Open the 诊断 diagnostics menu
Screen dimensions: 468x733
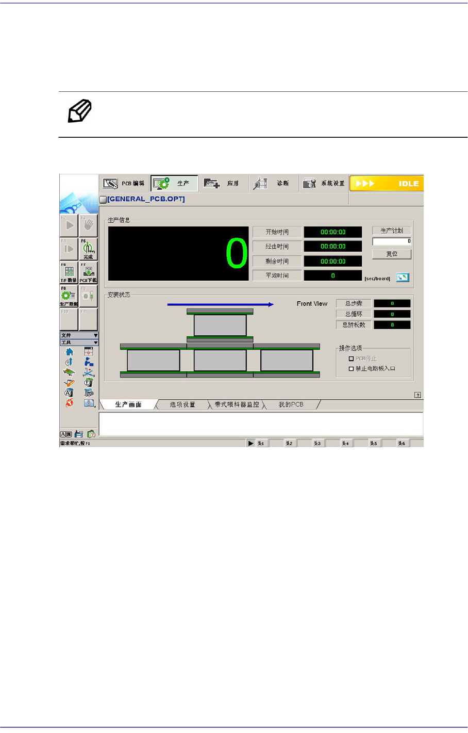(x=273, y=183)
